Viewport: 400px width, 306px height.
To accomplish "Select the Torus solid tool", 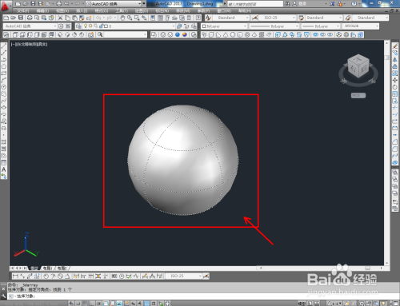I will (x=247, y=35).
